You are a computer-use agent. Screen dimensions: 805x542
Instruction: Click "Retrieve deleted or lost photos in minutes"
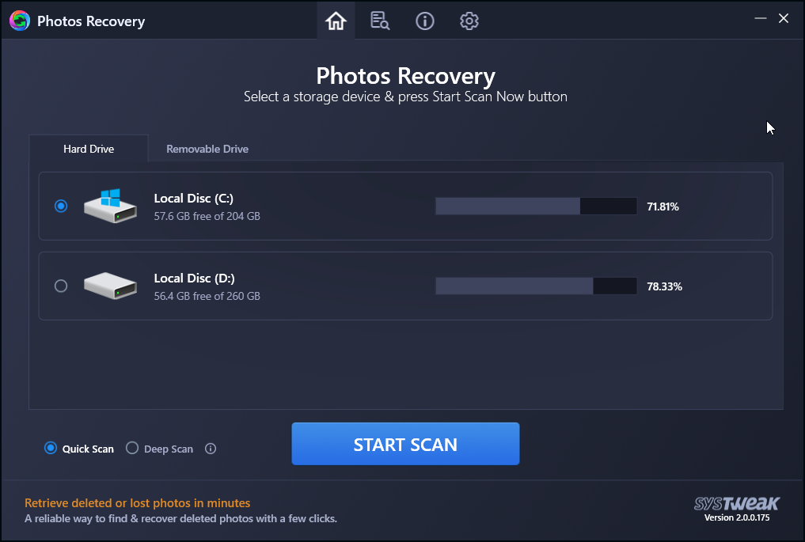click(138, 503)
